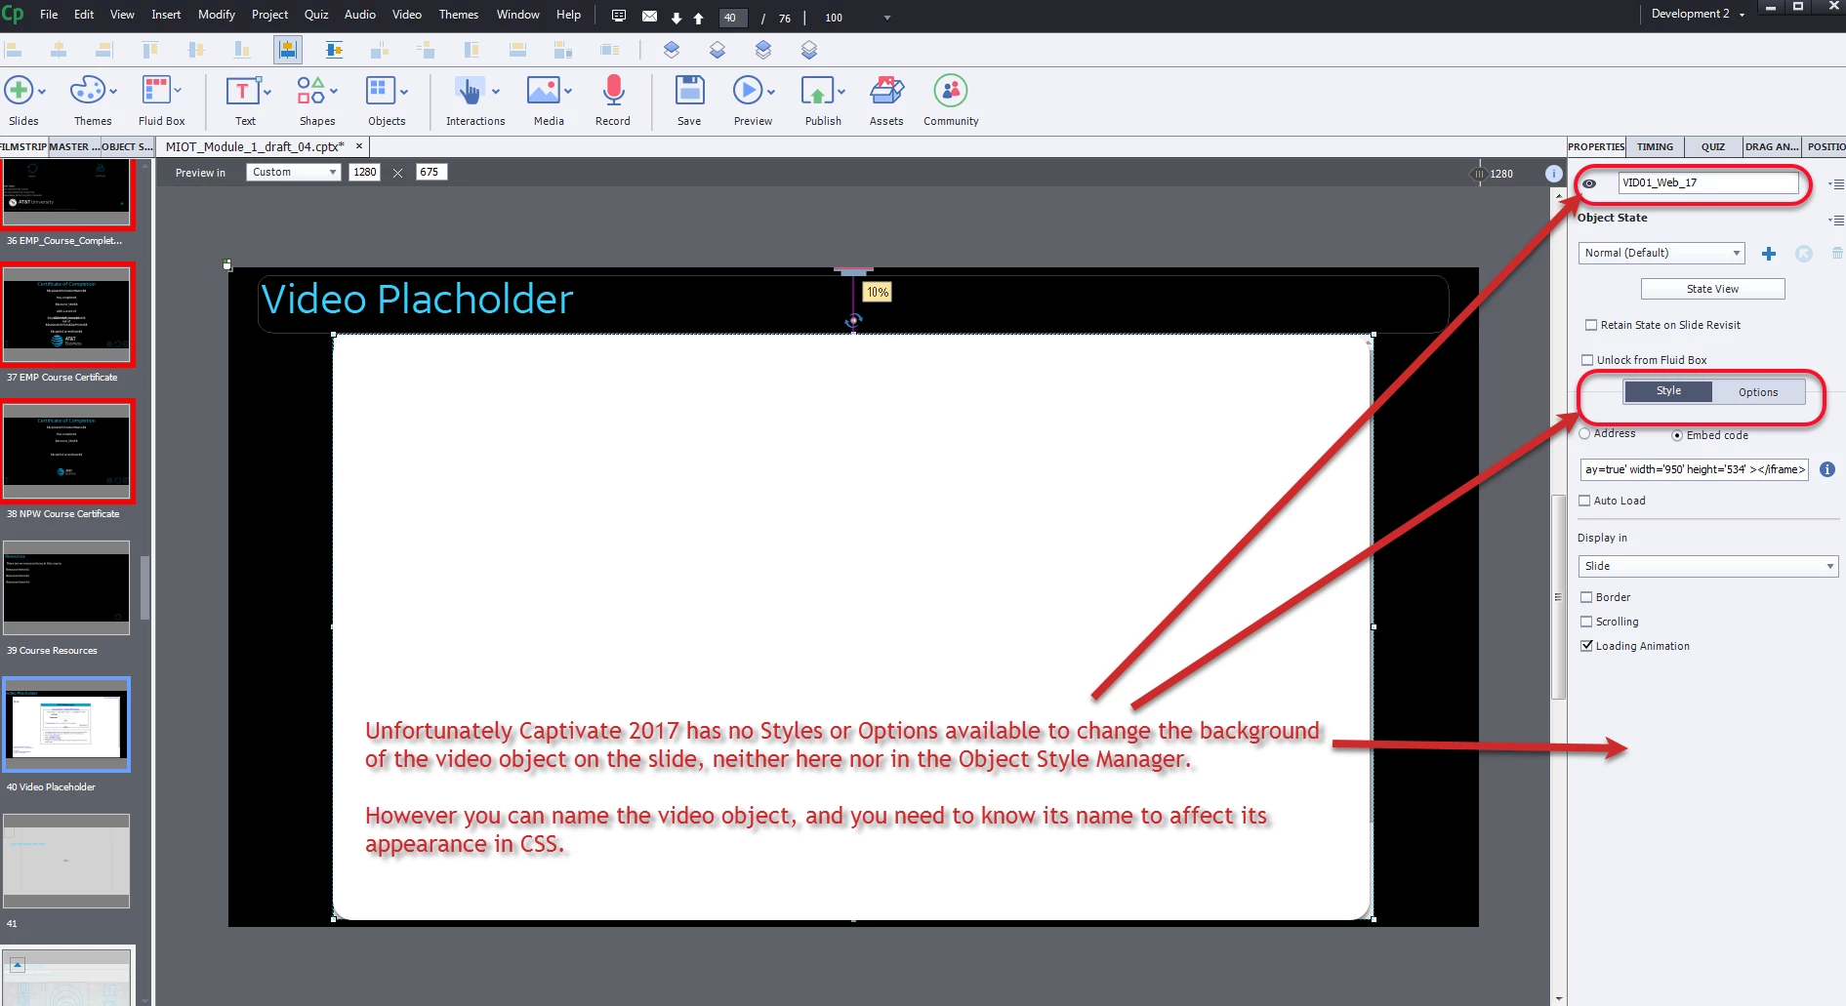Click the Preview play icon
This screenshot has width=1846, height=1006.
click(x=748, y=91)
